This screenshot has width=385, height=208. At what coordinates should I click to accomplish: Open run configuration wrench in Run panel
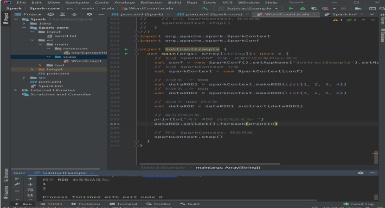[x=17, y=184]
